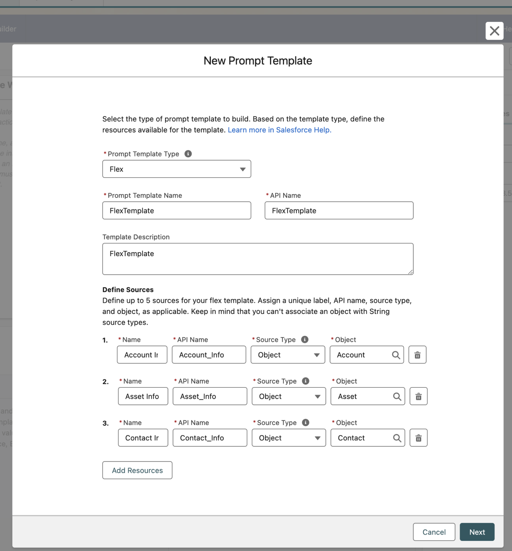Edit the Prompt Template Name field
This screenshot has height=551, width=512.
pos(176,211)
